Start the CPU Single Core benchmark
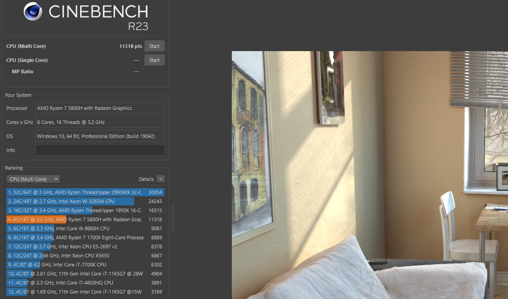The width and height of the screenshot is (508, 299). (154, 60)
